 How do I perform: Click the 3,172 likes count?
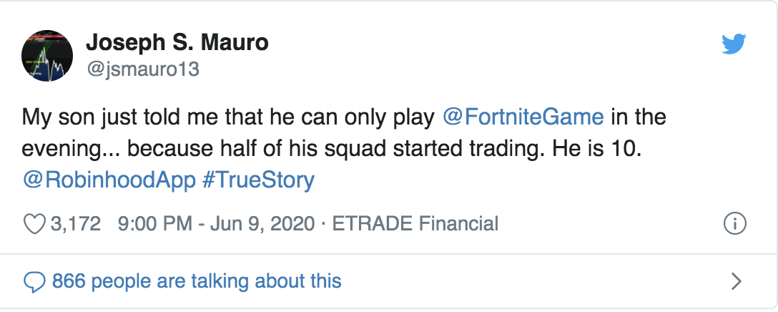tap(76, 224)
